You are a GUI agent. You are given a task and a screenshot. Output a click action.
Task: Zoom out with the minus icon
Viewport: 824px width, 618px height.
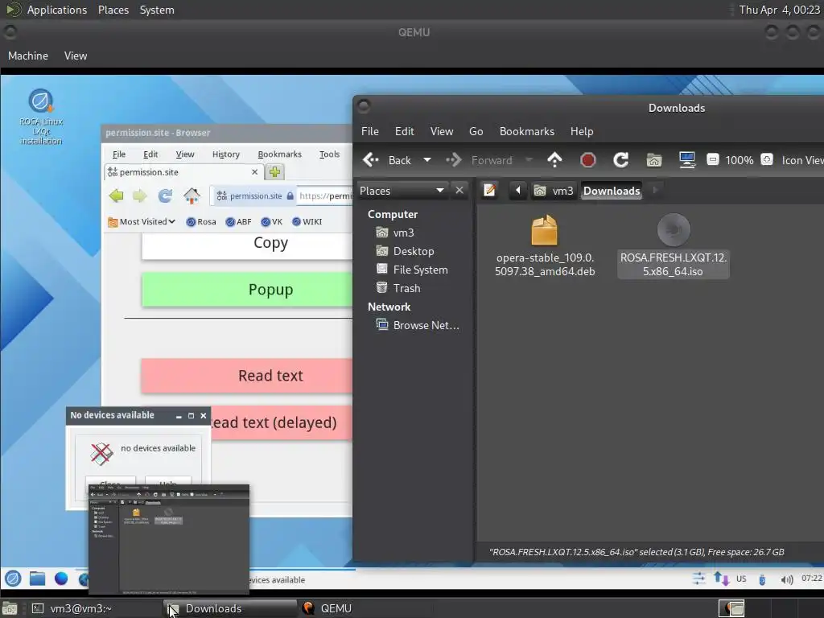pyautogui.click(x=713, y=160)
